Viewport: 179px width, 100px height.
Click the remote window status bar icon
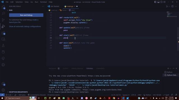point(2,95)
